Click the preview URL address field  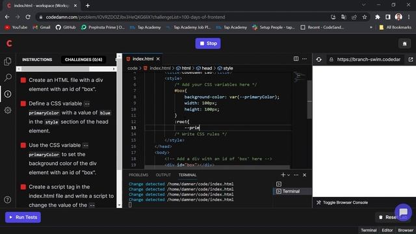pyautogui.click(x=366, y=59)
